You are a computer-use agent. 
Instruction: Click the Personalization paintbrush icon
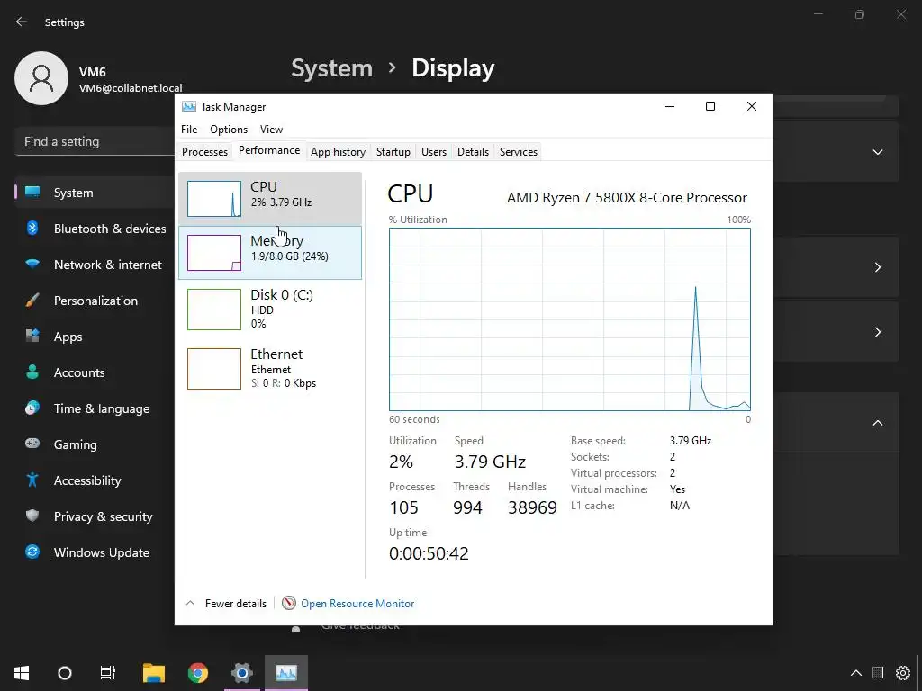tap(32, 301)
